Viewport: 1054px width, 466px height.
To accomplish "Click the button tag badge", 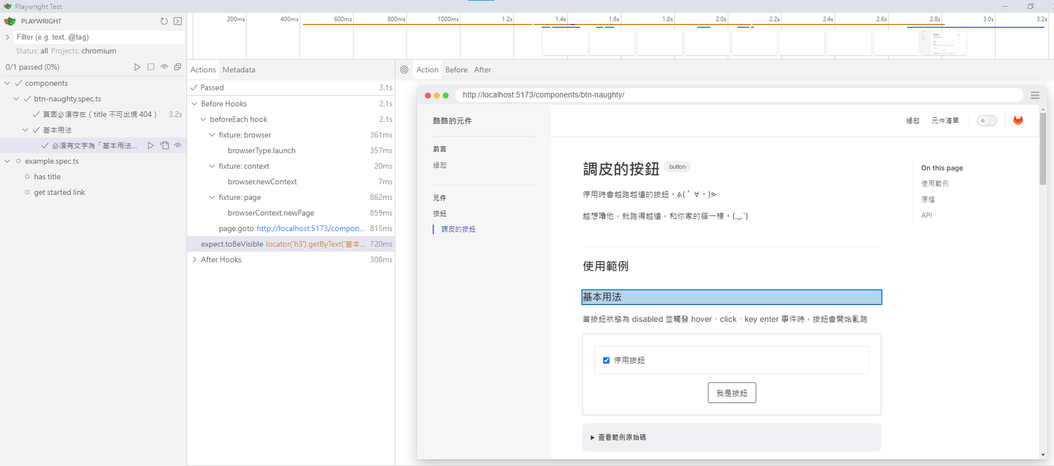I will pos(678,166).
